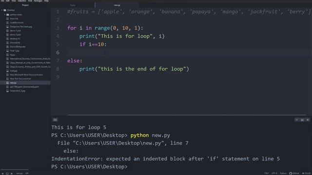Viewport: 312px width, 175px height.
Task: Open the Autosaved .pptm file
Action: (x=24, y=87)
